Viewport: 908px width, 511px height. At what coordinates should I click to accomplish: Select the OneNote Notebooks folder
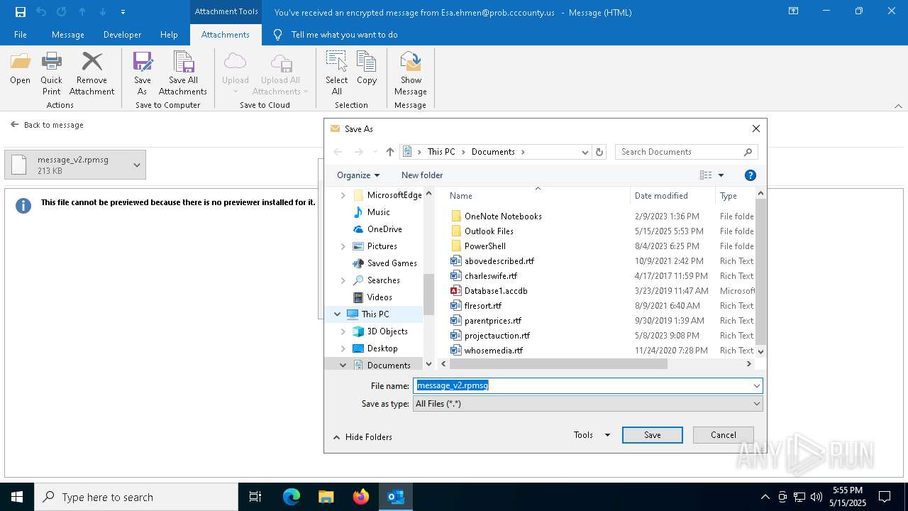503,216
